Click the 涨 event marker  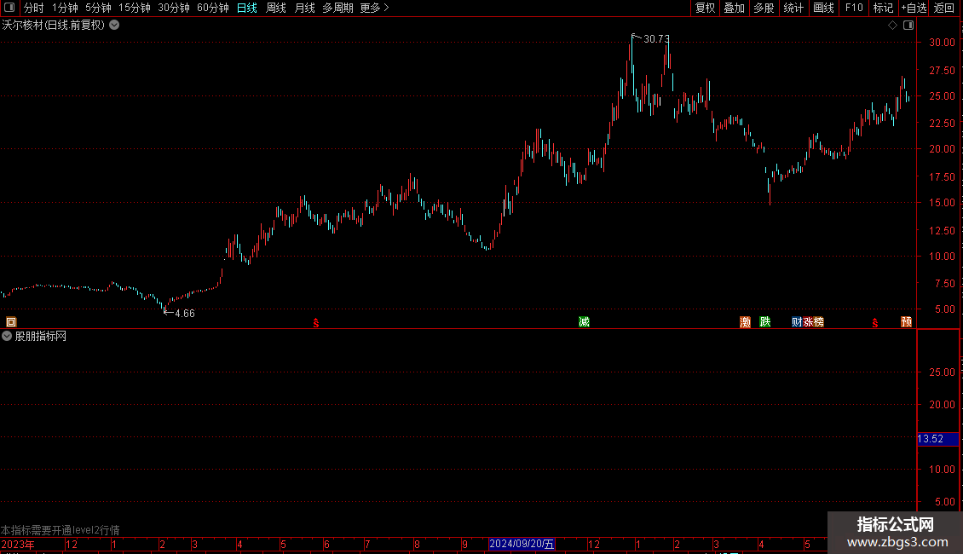808,322
